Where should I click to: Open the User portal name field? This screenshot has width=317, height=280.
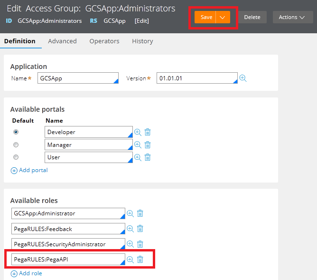click(x=89, y=157)
